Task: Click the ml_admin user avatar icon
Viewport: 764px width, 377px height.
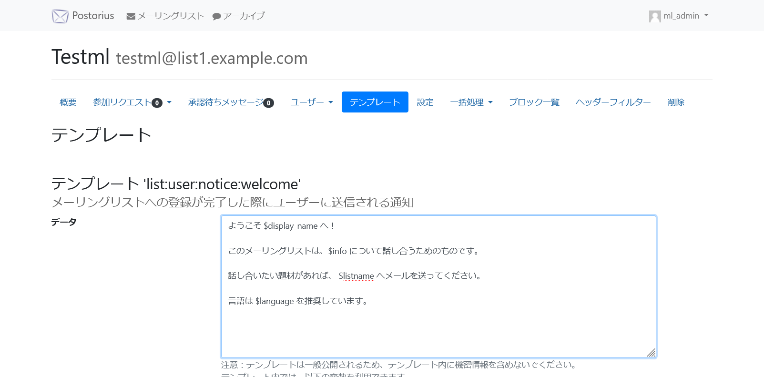Action: [655, 16]
